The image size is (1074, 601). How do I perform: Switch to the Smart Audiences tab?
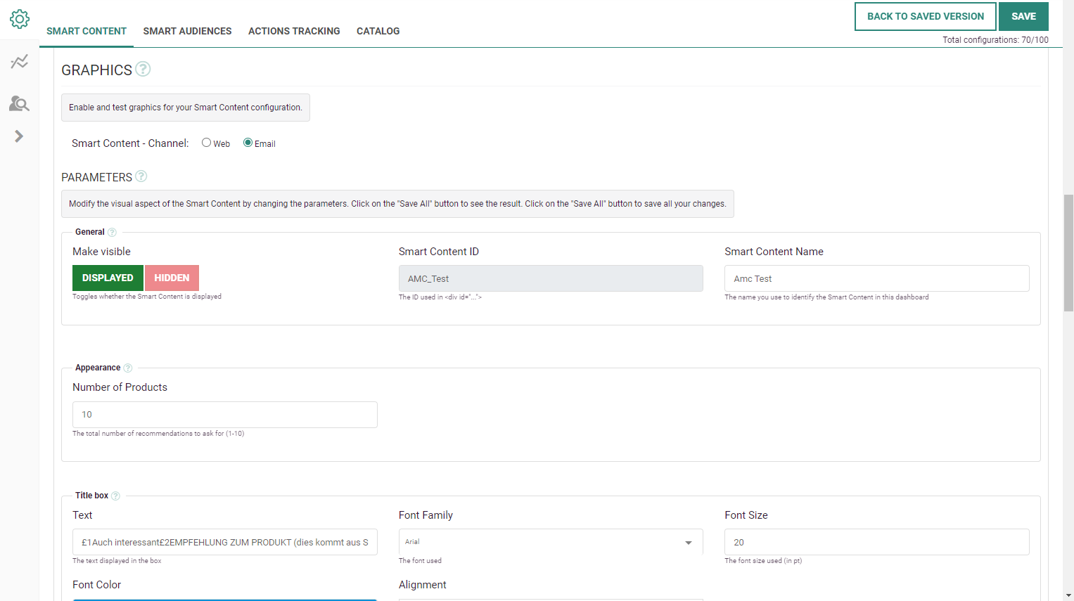coord(187,31)
